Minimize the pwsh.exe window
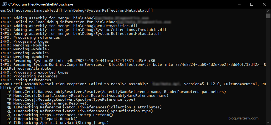 pyautogui.click(x=239, y=4)
